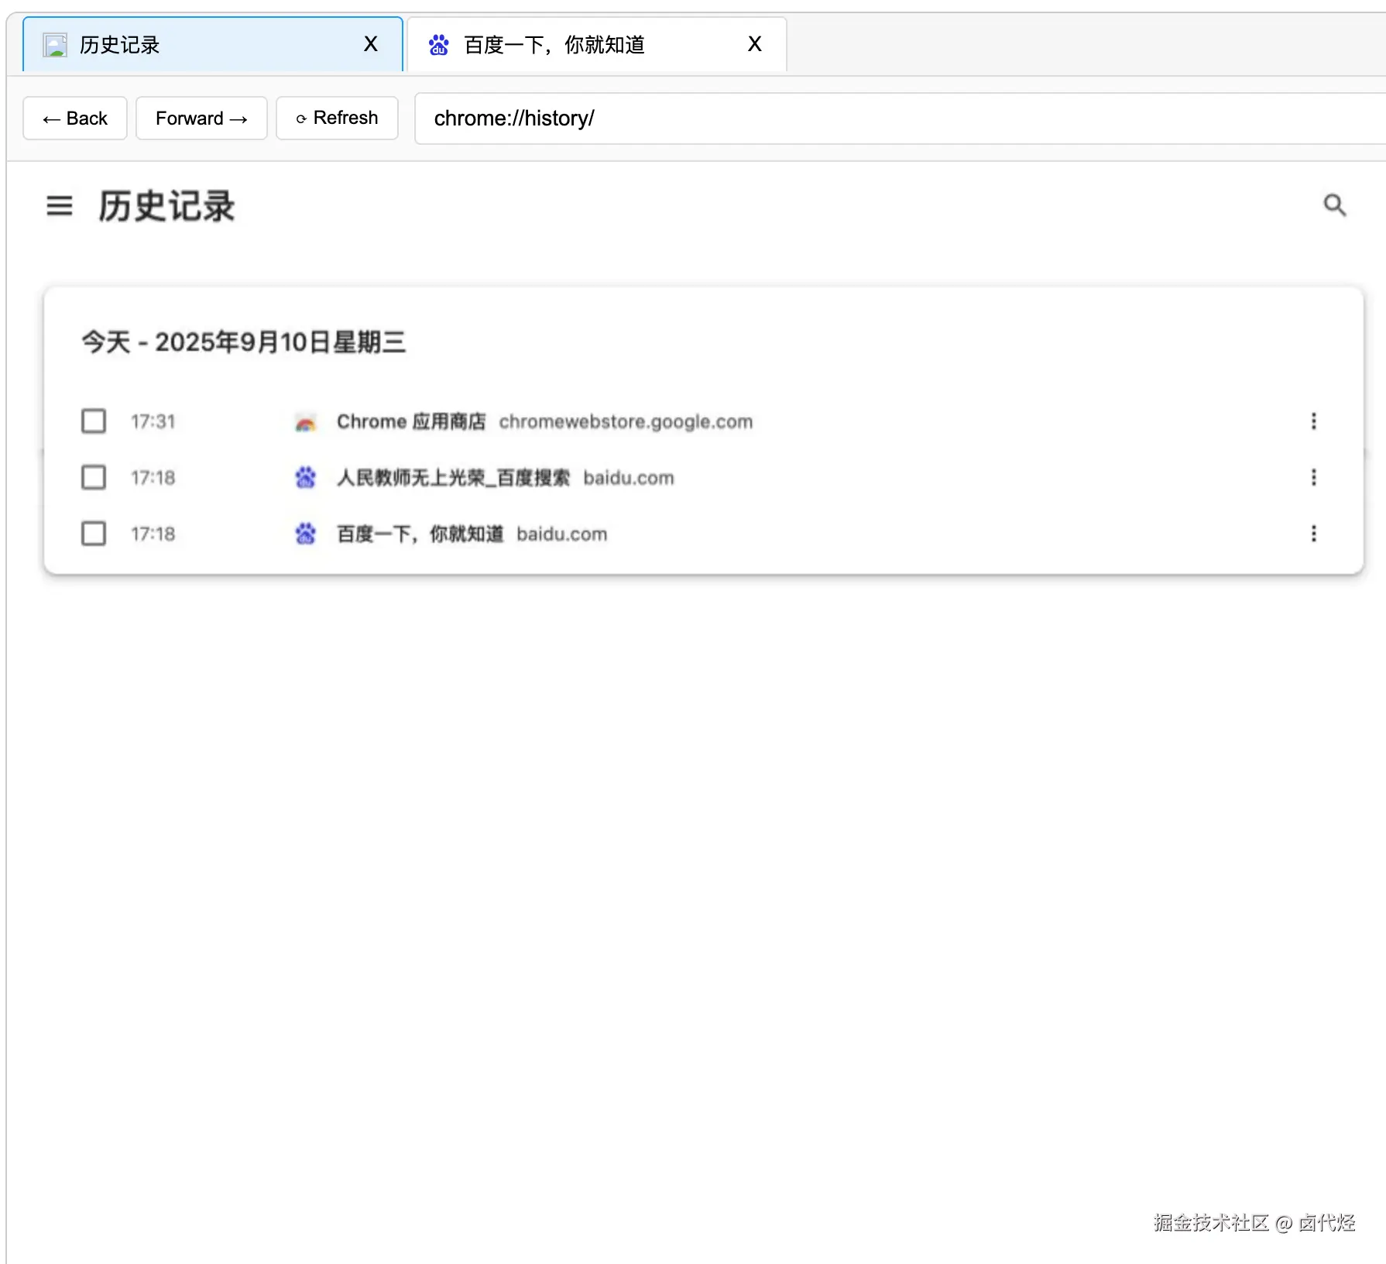1386x1264 pixels.
Task: Open the chromewebstore.google.com history link
Action: click(x=626, y=421)
